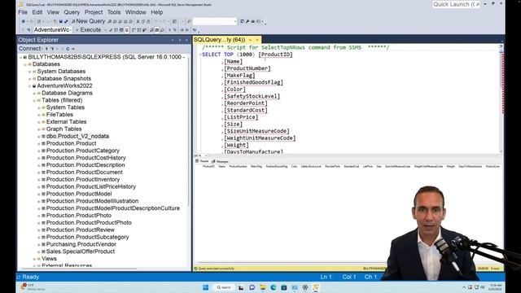Select Production.ProductReview table
The width and height of the screenshot is (521, 293).
pos(80,230)
